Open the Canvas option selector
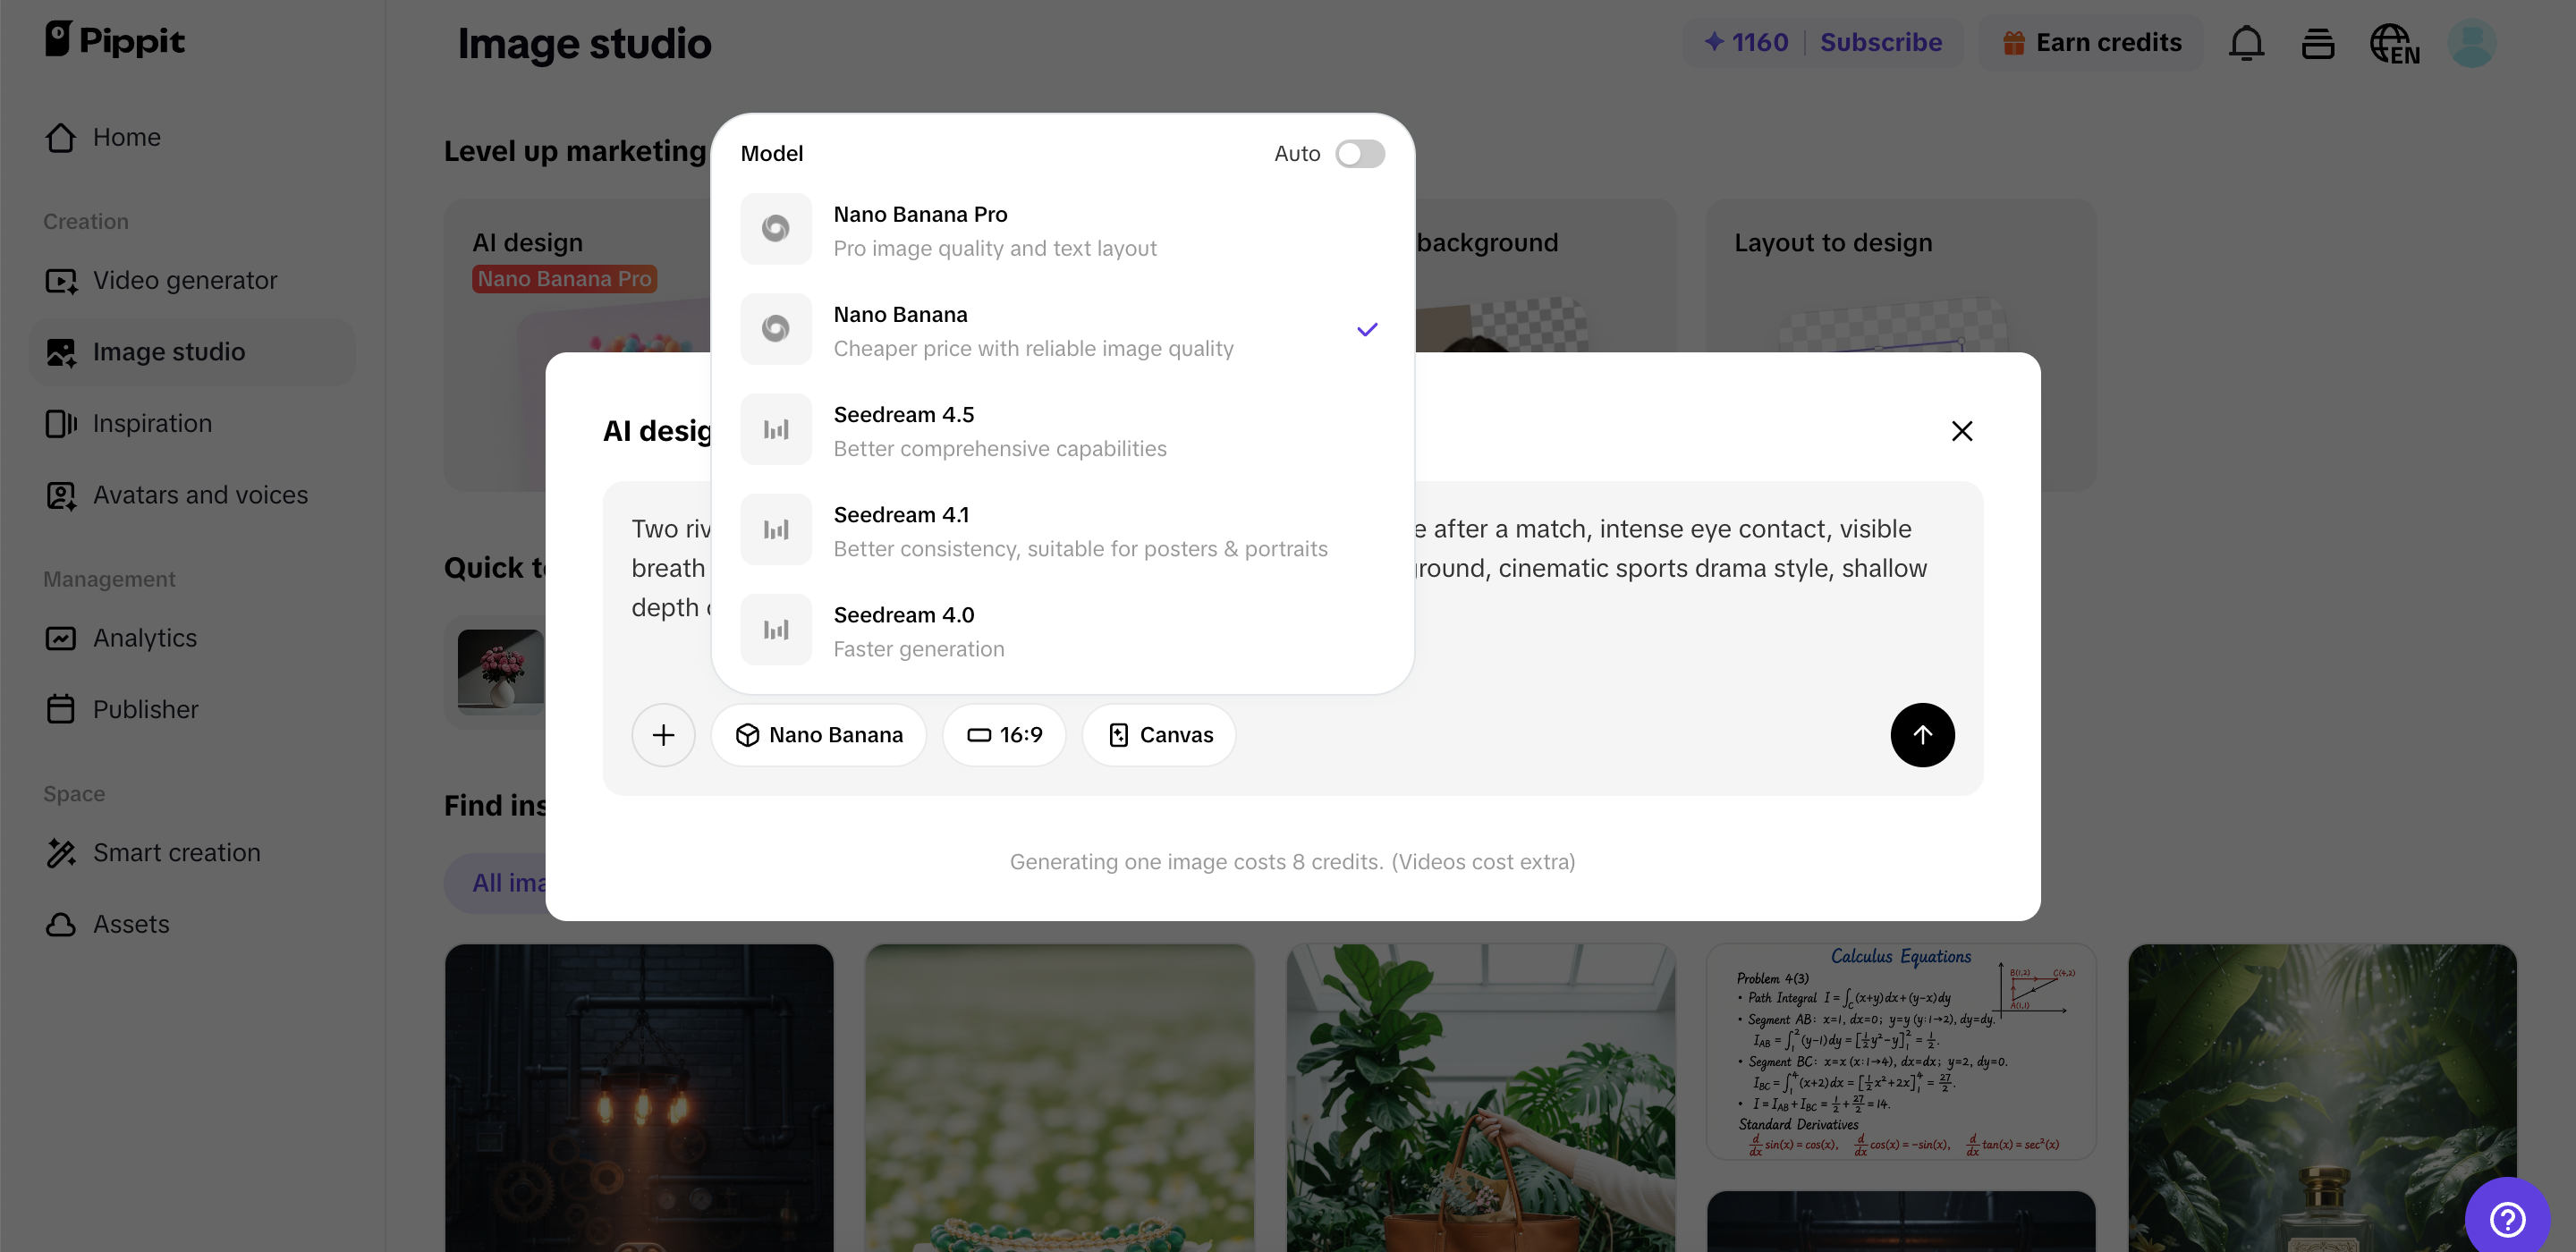This screenshot has height=1252, width=2576. tap(1159, 735)
